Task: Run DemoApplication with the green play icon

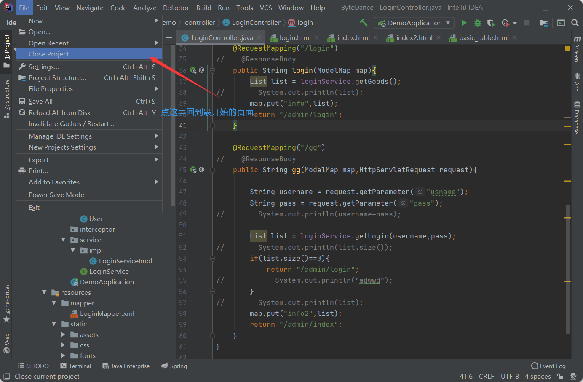Action: (464, 23)
